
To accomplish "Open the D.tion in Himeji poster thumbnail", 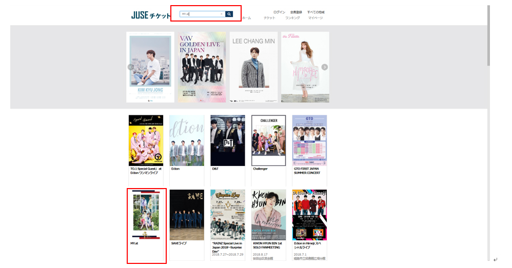I will pos(309,215).
